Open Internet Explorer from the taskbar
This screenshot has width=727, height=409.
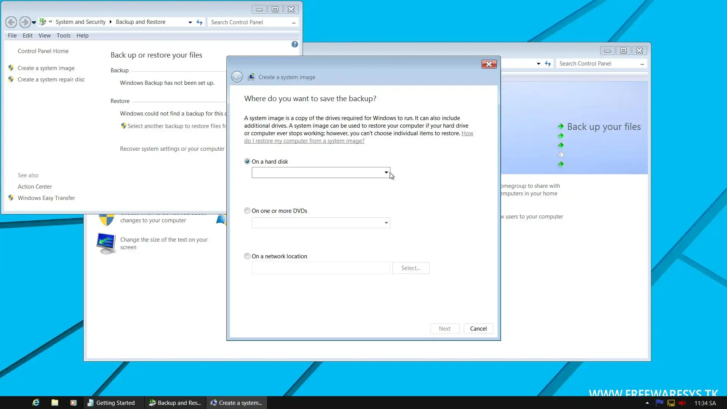point(36,403)
